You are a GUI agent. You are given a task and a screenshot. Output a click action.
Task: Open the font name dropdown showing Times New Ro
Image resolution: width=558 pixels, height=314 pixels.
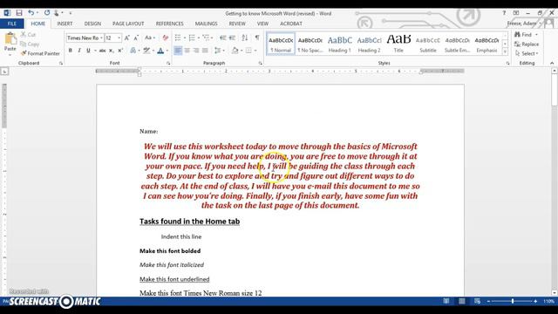coord(101,38)
